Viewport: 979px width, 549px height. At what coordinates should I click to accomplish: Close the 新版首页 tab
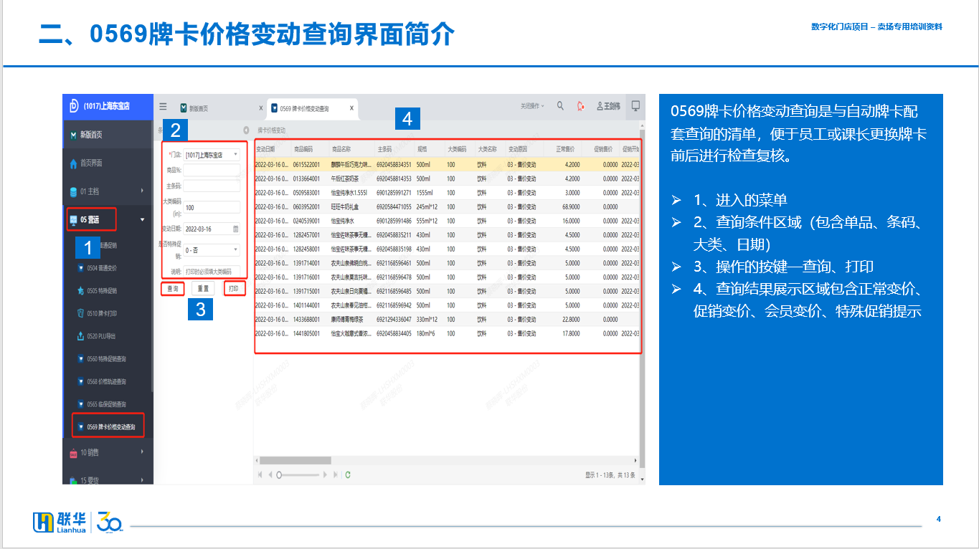pos(260,108)
